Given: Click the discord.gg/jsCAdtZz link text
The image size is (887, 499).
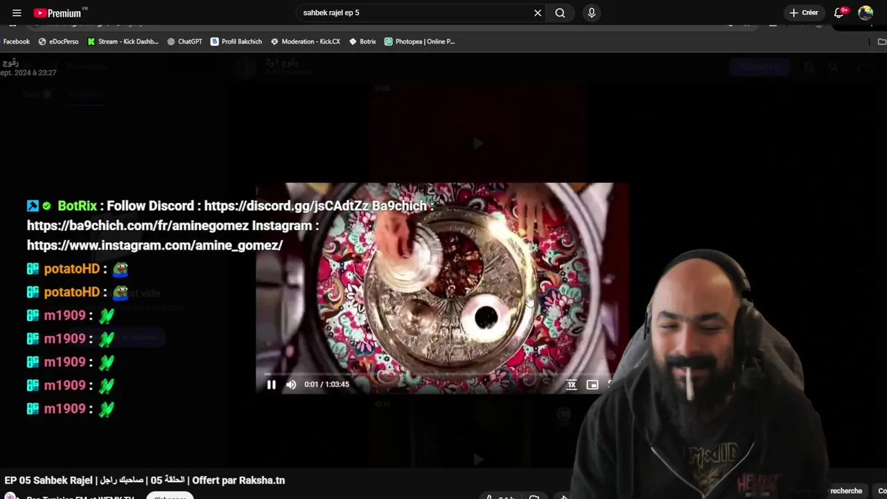Looking at the screenshot, I should 286,206.
